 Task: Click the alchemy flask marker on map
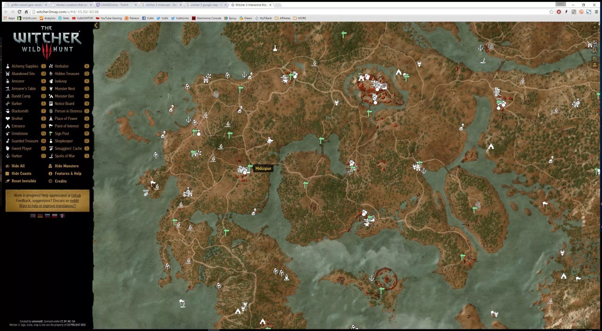click(275, 48)
